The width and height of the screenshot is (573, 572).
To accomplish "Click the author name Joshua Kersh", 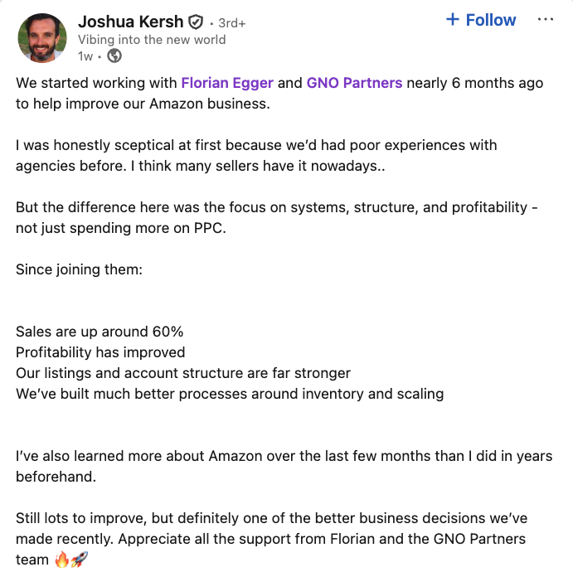I will (x=130, y=22).
